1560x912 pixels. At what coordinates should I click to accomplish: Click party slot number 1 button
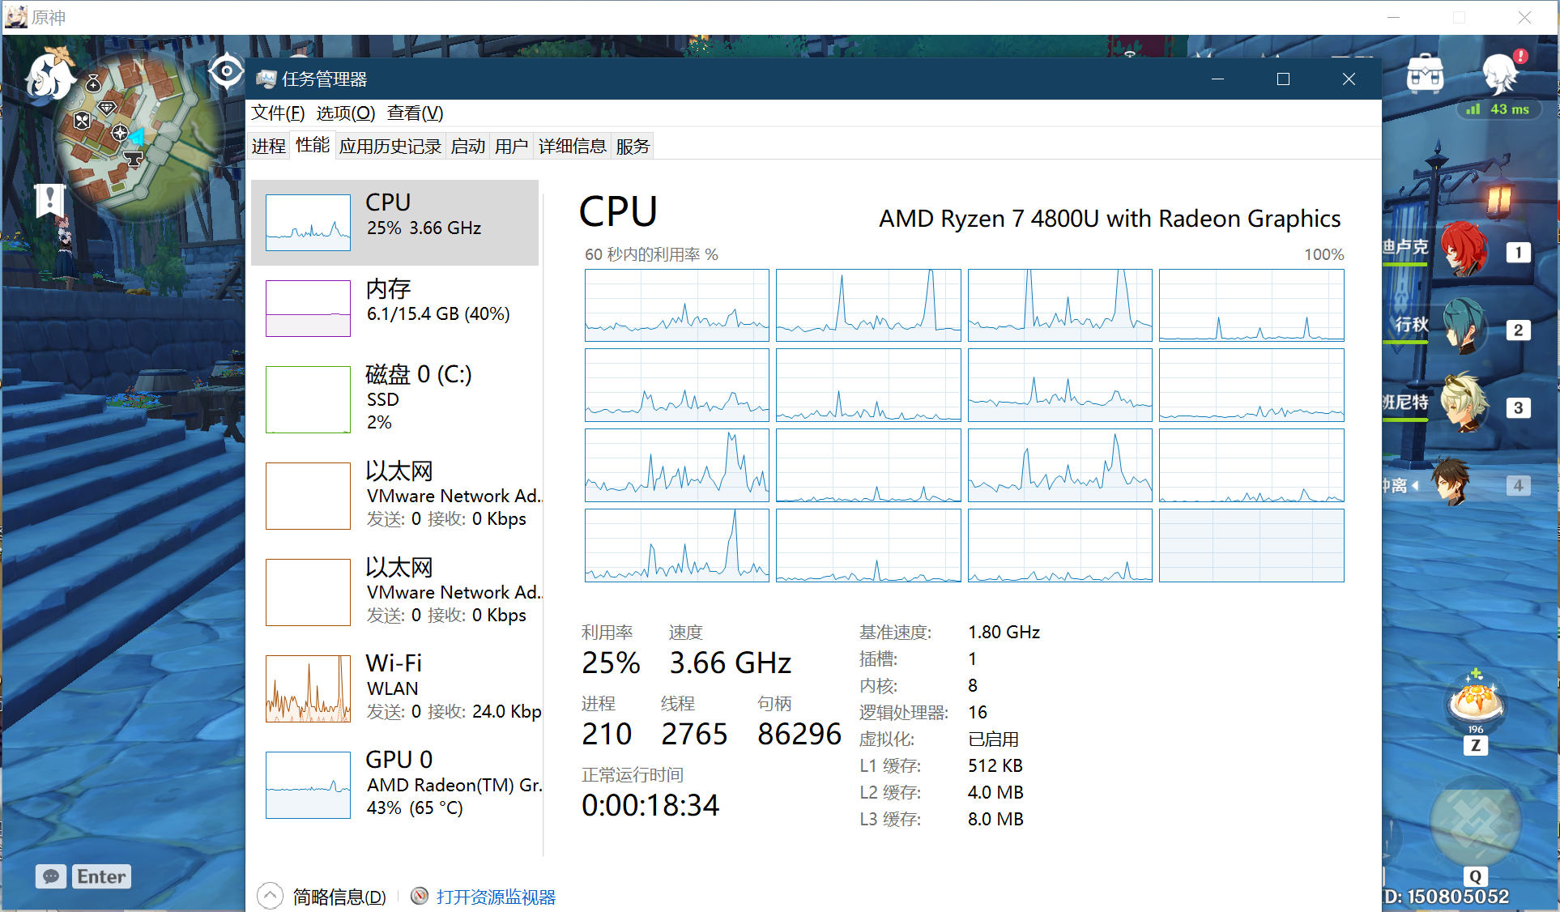tap(1518, 253)
